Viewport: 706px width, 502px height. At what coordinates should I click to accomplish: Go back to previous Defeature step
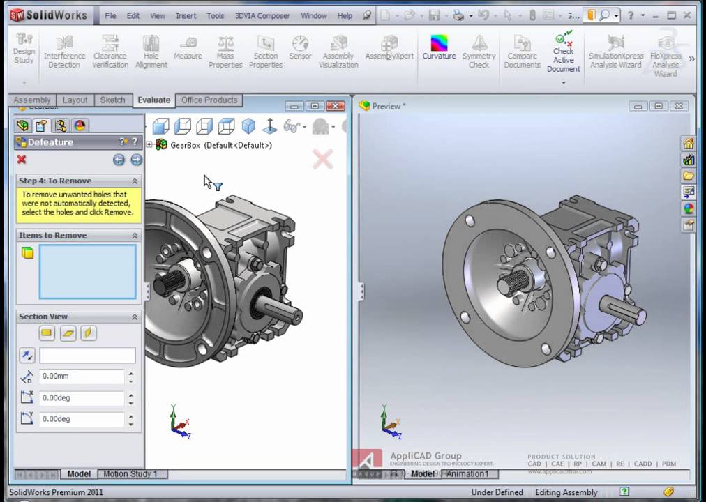tap(119, 160)
